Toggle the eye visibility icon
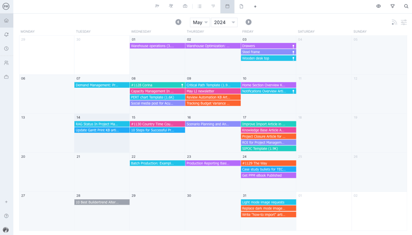The width and height of the screenshot is (412, 235). pos(378,7)
